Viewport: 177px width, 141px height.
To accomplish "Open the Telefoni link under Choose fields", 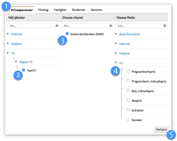I will (125, 54).
